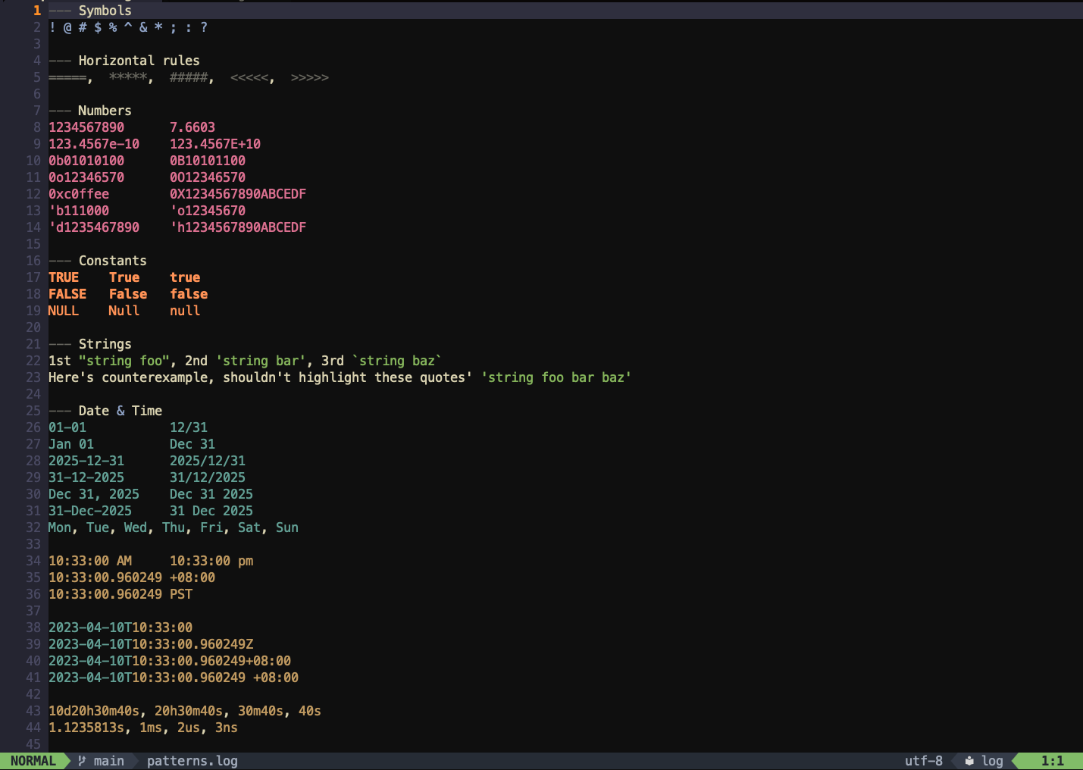Click the date 01-01
The height and width of the screenshot is (770, 1083).
coord(67,427)
